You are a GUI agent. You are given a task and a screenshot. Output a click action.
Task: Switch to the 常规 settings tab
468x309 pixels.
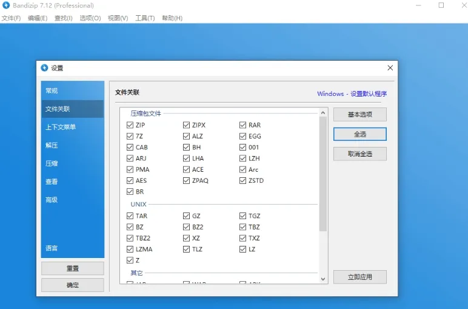click(73, 90)
